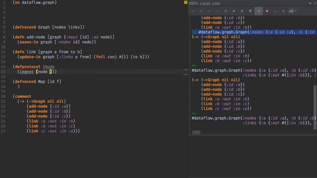Viewport: 317px width, 178px height.
Task: Click 'link' function name in line 11
Action: point(31,52)
